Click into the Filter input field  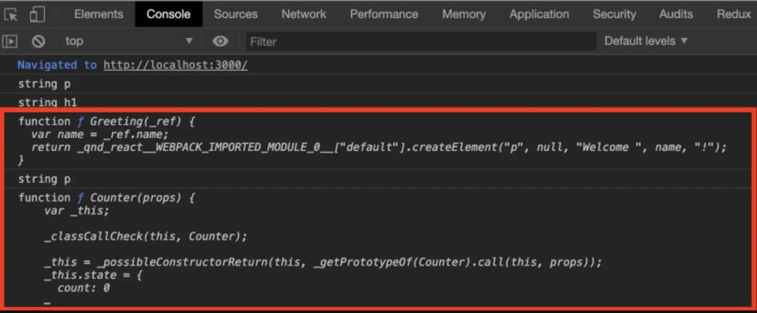(x=421, y=41)
